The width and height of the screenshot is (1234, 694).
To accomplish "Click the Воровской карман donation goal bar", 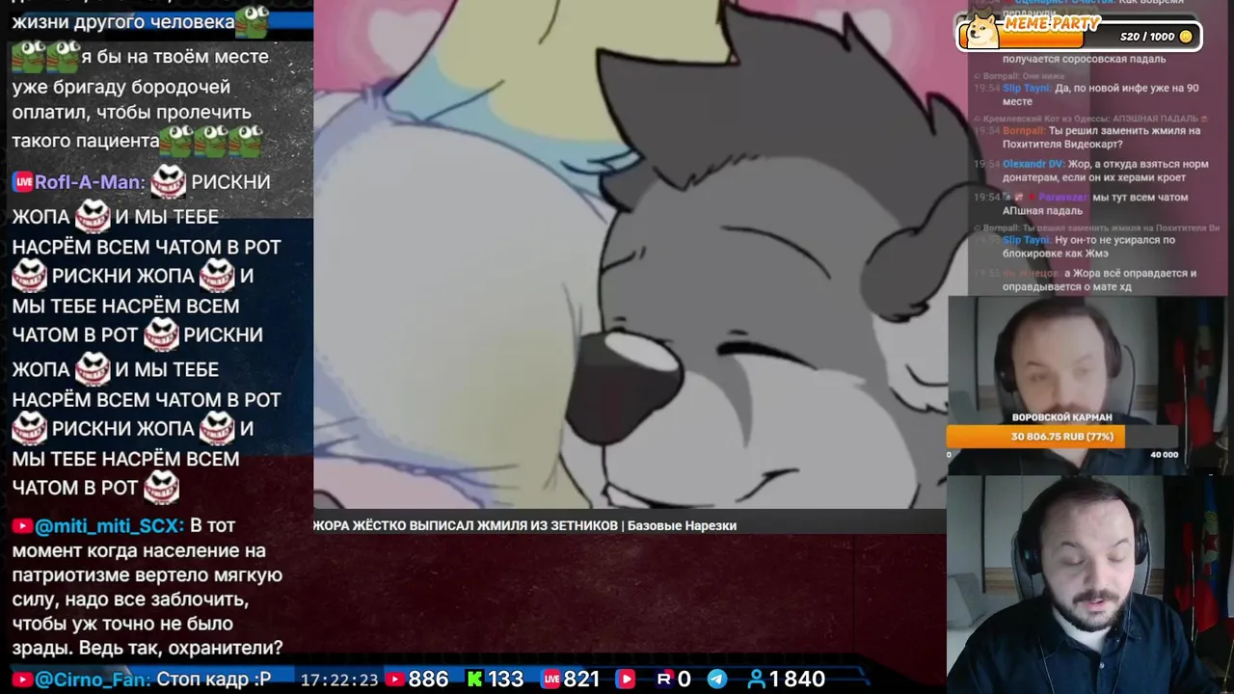I will [x=1062, y=437].
